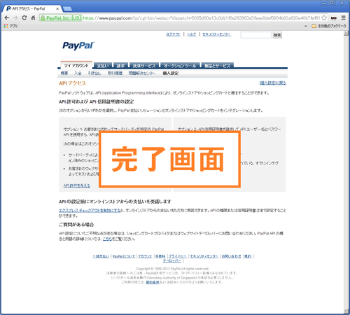Click the ログアウト link
This screenshot has height=315, width=350.
click(174, 34)
